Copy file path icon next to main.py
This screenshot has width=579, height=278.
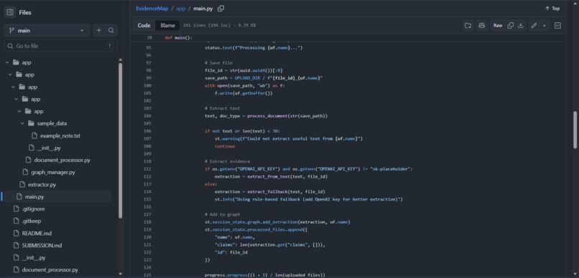pos(221,9)
